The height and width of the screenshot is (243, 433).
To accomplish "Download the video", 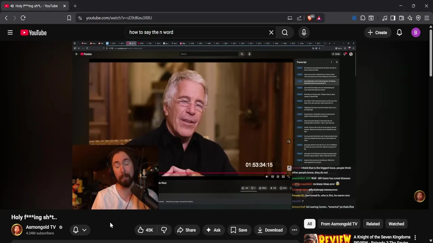I will pyautogui.click(x=270, y=230).
